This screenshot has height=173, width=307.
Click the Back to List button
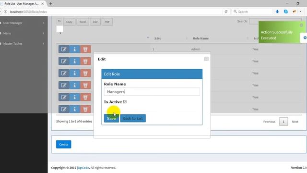click(133, 118)
